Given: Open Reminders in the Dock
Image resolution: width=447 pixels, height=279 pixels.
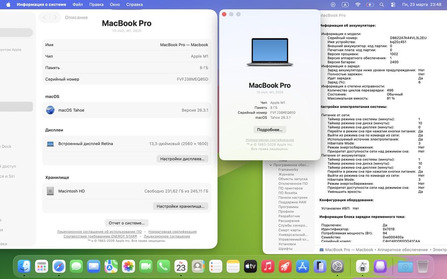Looking at the screenshot, I should pyautogui.click(x=215, y=267).
